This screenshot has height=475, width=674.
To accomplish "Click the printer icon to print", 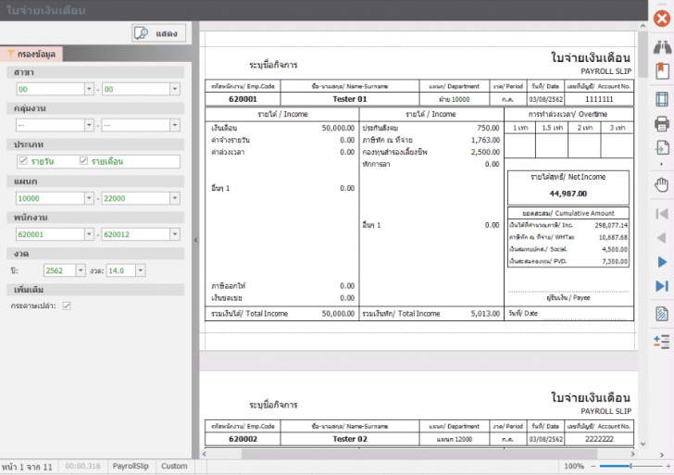I will click(x=661, y=124).
